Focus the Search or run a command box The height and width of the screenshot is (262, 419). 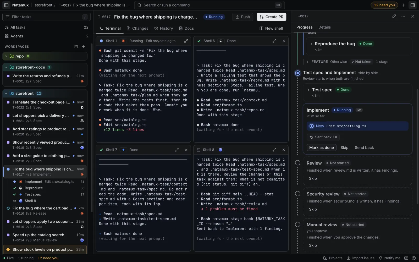pyautogui.click(x=209, y=5)
